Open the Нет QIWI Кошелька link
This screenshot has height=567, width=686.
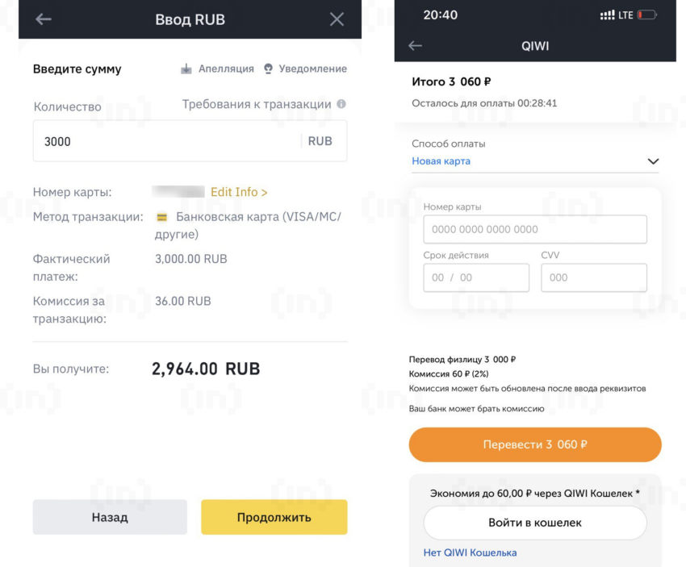pos(470,552)
